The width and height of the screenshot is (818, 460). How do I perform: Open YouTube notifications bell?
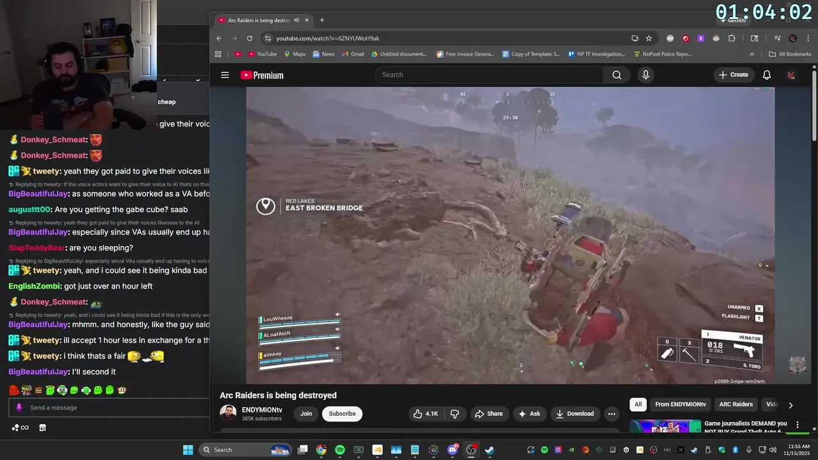pos(767,75)
